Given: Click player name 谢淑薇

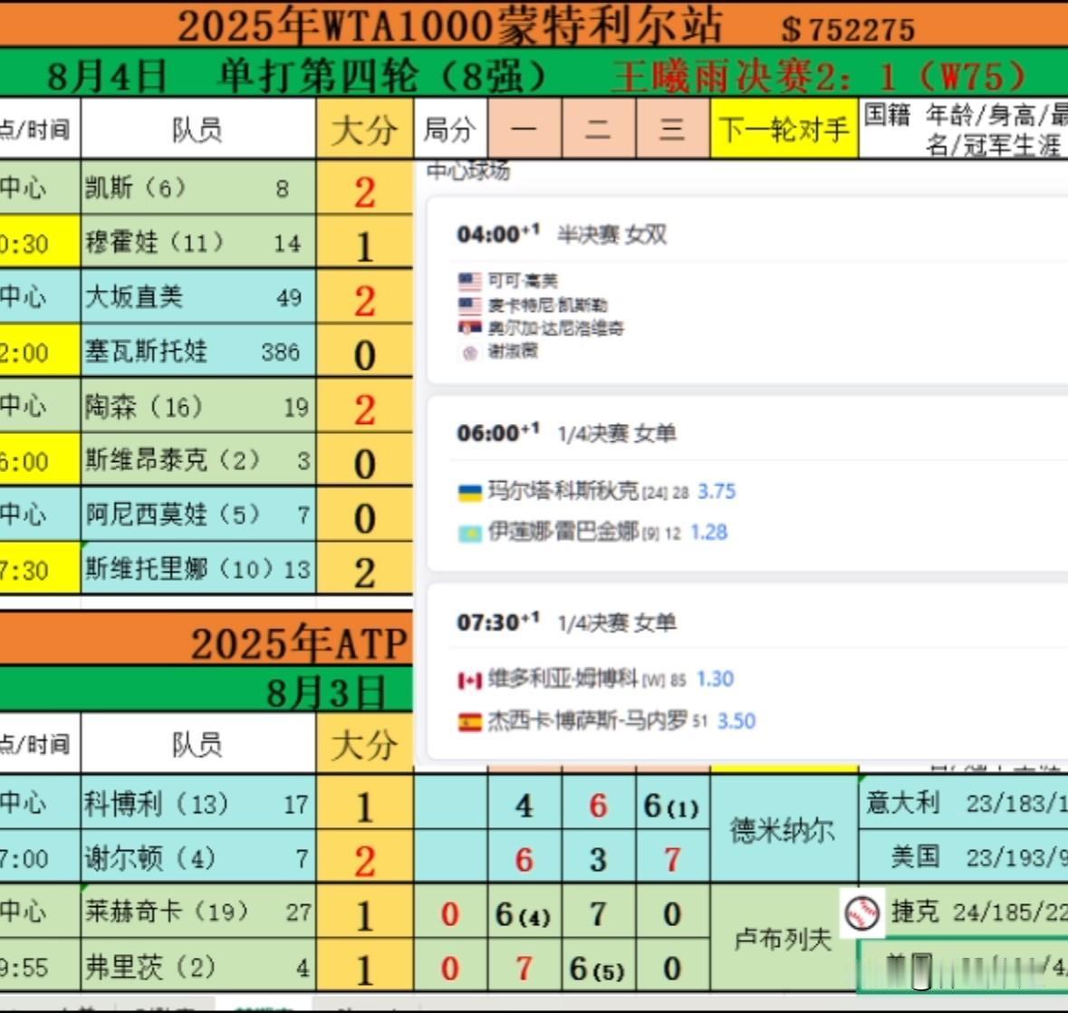Looking at the screenshot, I should [513, 352].
